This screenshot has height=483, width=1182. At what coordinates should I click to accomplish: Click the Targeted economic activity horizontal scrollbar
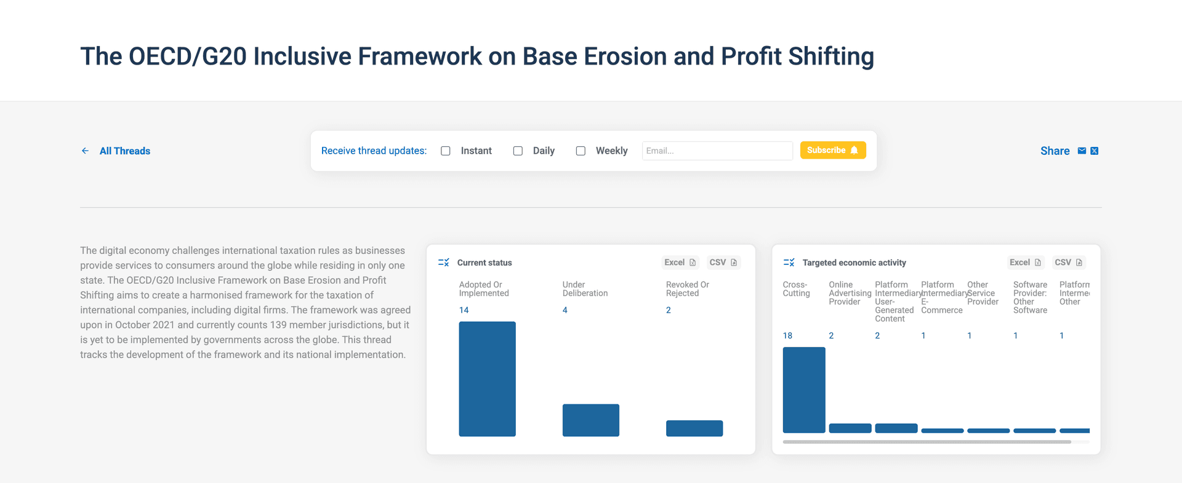coord(927,441)
